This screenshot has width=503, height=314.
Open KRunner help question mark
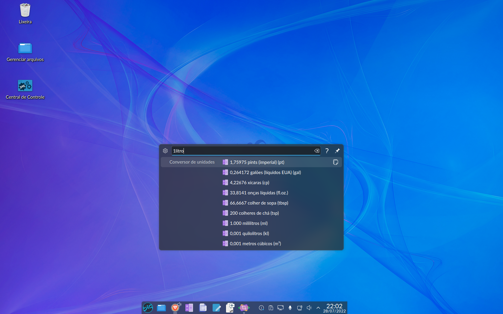(327, 151)
